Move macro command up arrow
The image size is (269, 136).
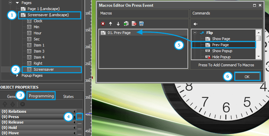pos(111,24)
